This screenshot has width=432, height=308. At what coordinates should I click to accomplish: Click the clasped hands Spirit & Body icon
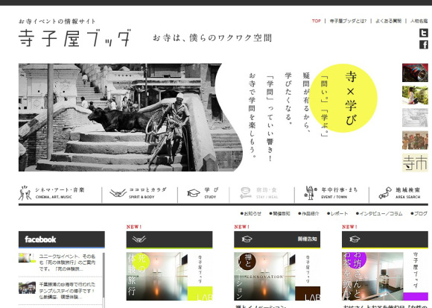pos(118,192)
